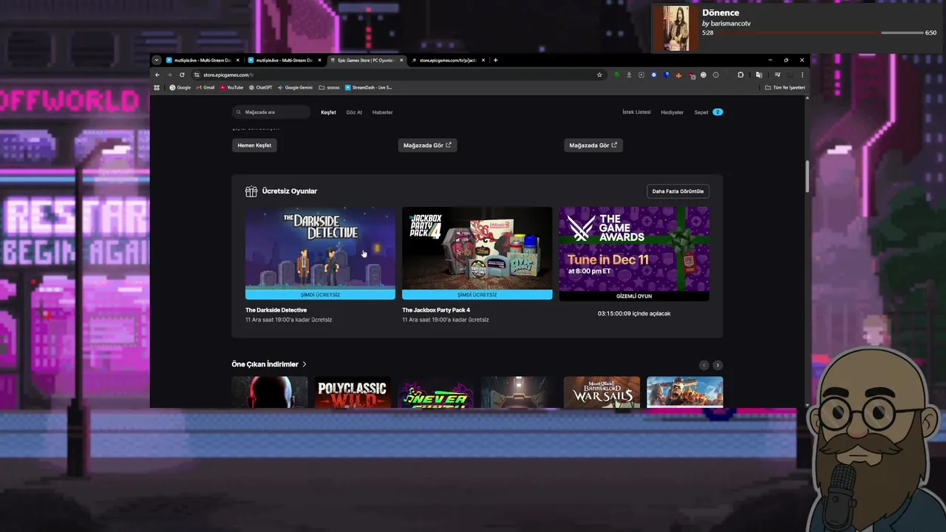Open İstek Listesi wishlist
Screen dimensions: 946x532
pyautogui.click(x=636, y=112)
